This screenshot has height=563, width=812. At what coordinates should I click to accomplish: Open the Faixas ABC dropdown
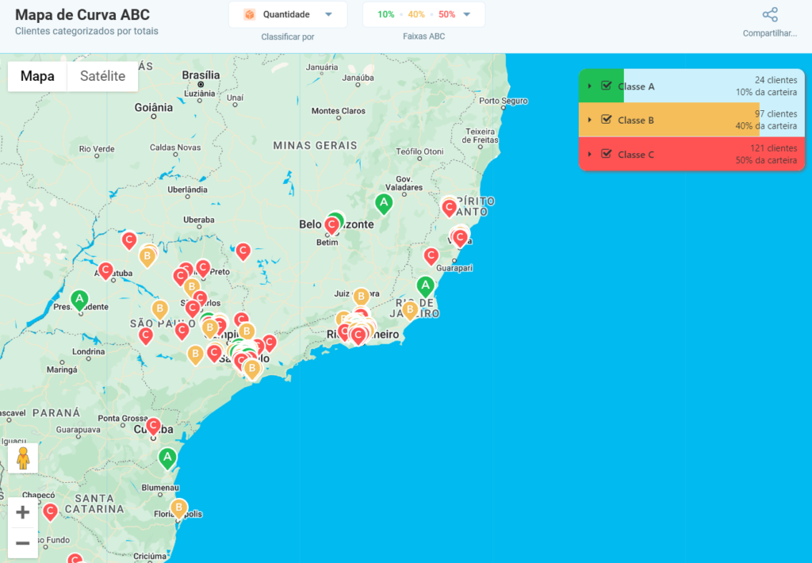[x=423, y=13]
